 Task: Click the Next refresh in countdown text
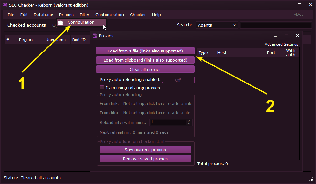(x=134, y=132)
